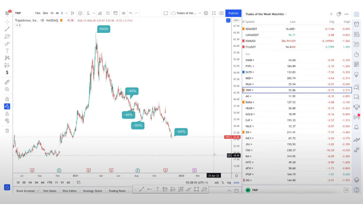Select the crosshair cursor tool
Screen dimensions: 363x204
tap(7, 22)
